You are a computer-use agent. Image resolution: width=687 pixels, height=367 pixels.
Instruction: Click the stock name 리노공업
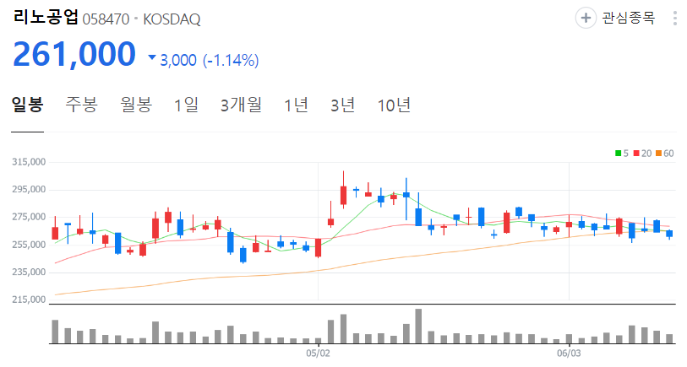[46, 18]
